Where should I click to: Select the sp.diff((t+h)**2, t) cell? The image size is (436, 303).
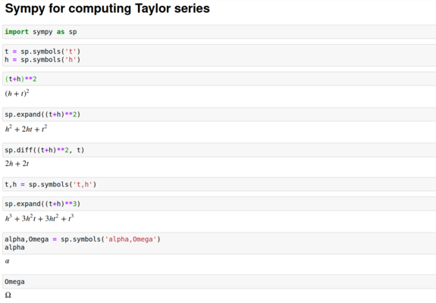pyautogui.click(x=219, y=150)
